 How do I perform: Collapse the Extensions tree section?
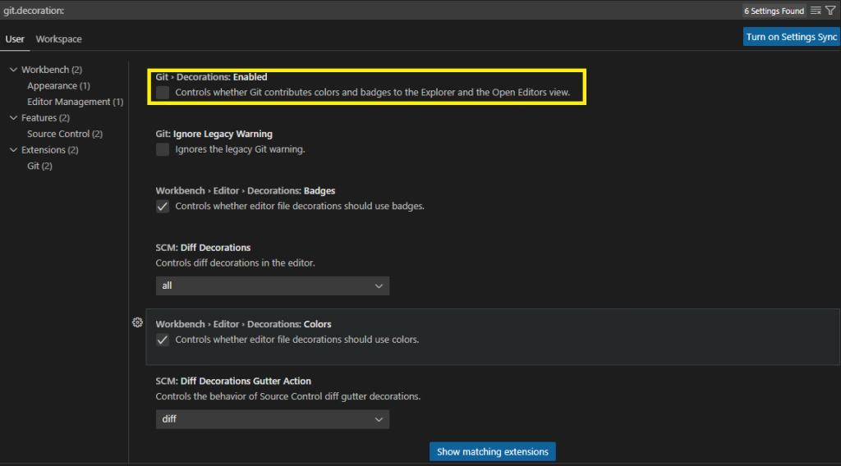pos(14,150)
